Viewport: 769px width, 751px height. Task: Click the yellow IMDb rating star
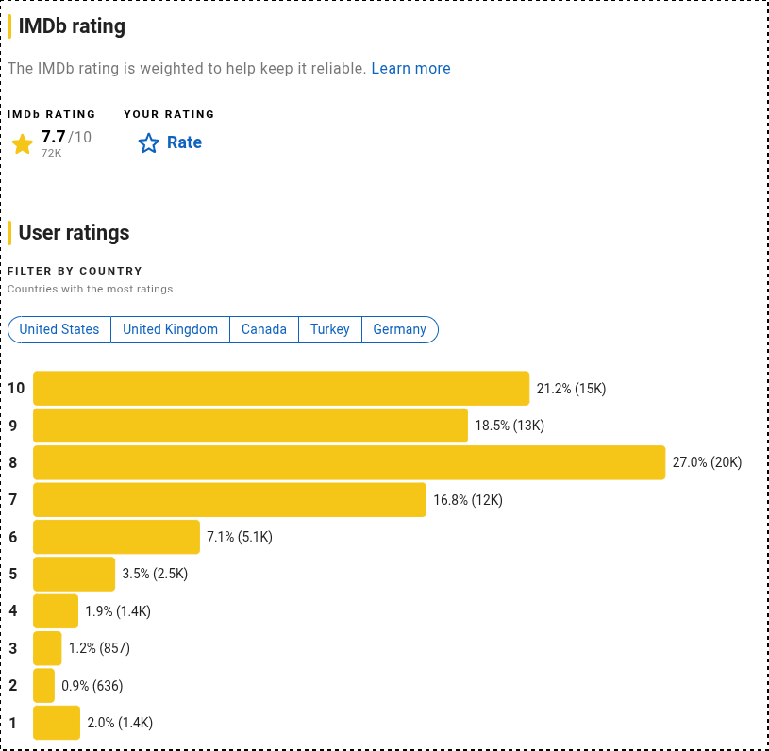22,144
